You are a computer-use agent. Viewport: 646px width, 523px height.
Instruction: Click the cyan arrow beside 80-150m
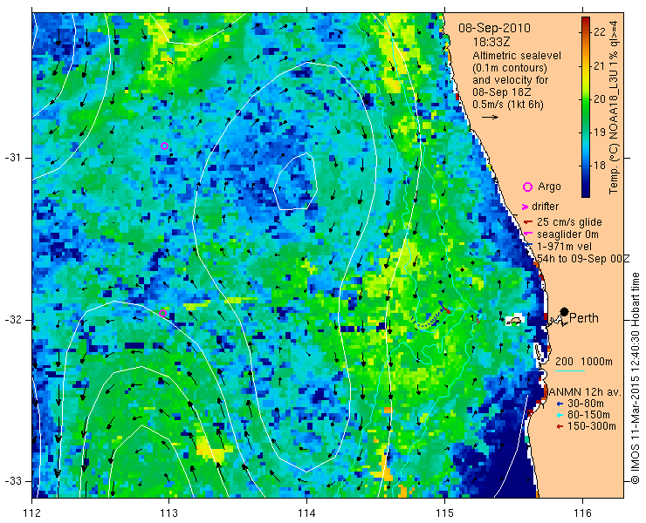(560, 415)
